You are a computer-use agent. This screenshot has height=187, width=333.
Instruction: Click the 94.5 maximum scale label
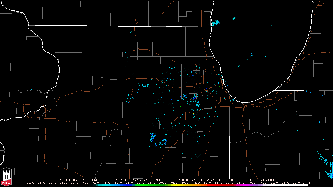point(306,183)
